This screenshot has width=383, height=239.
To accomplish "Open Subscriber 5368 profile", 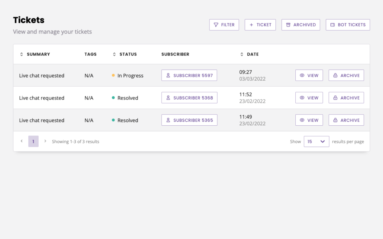I will coord(189,98).
